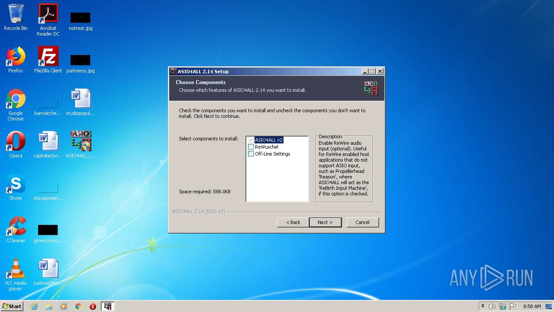
Task: Select chicagowen desktop file
Action: point(48,191)
